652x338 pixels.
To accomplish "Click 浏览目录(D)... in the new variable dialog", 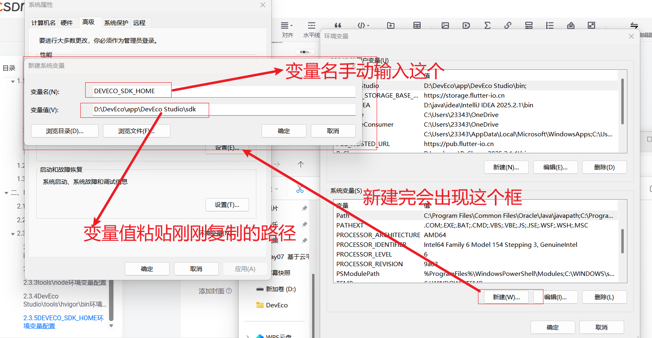I will tap(65, 131).
